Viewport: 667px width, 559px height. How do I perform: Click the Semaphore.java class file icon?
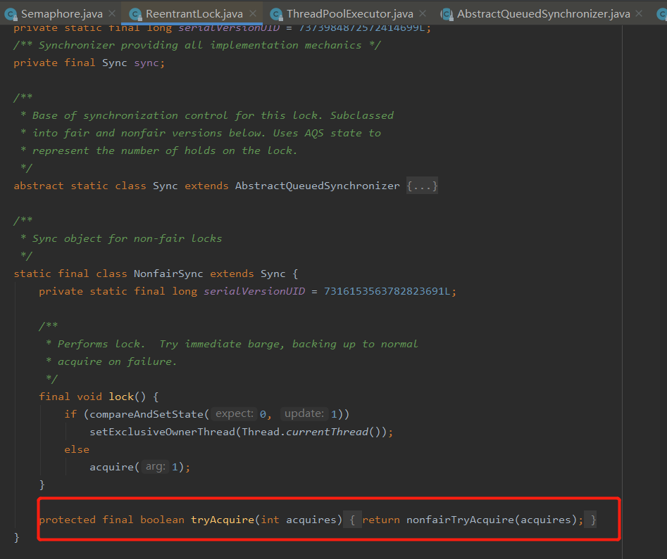pos(11,15)
